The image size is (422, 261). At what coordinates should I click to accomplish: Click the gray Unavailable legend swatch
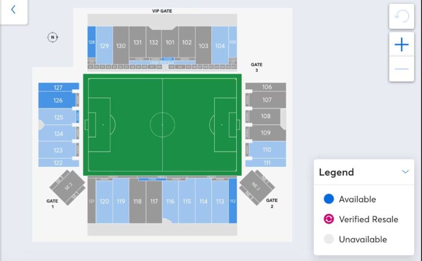click(328, 239)
